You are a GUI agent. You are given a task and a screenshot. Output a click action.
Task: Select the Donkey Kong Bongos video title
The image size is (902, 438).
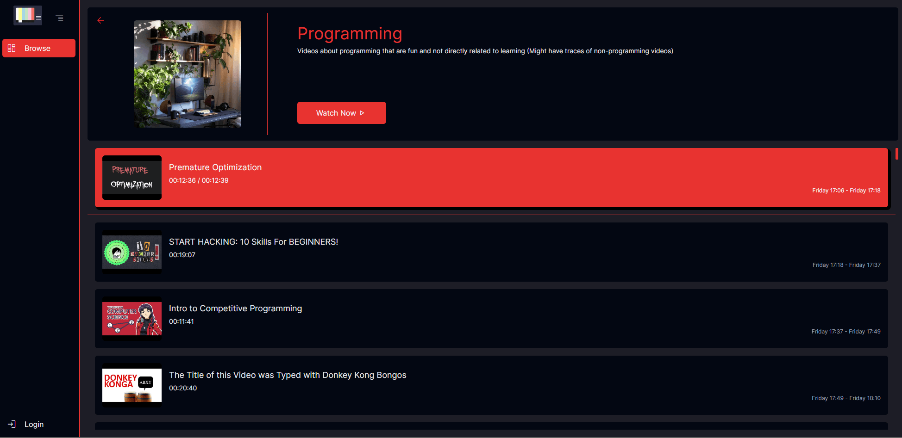coord(288,375)
